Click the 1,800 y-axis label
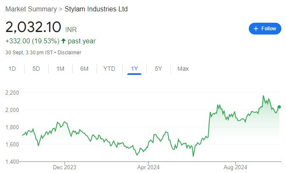 tap(12, 127)
